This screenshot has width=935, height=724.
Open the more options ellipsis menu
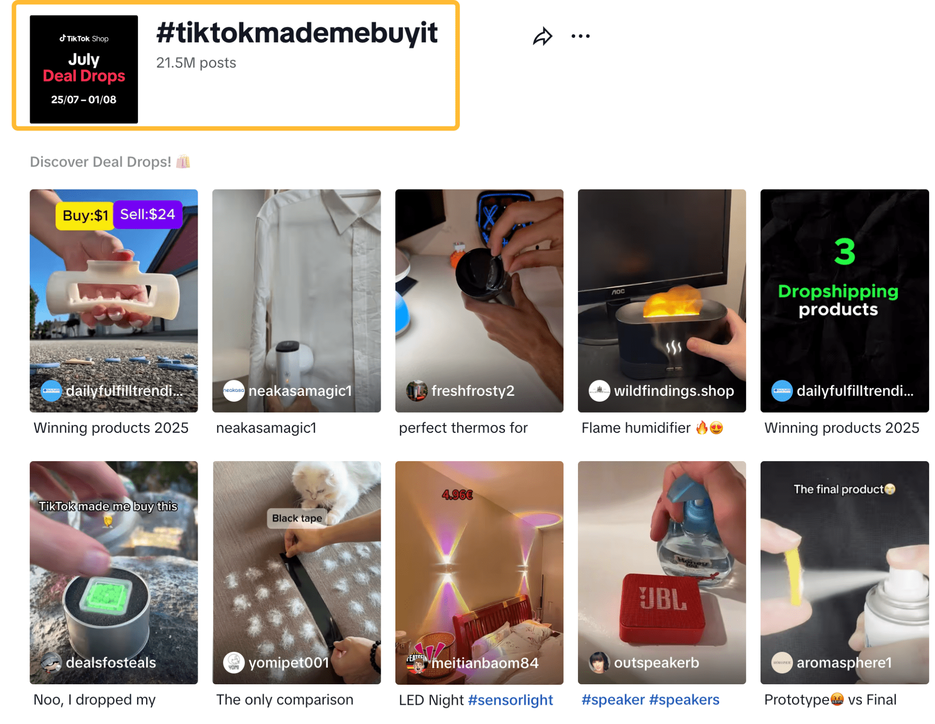coord(580,35)
